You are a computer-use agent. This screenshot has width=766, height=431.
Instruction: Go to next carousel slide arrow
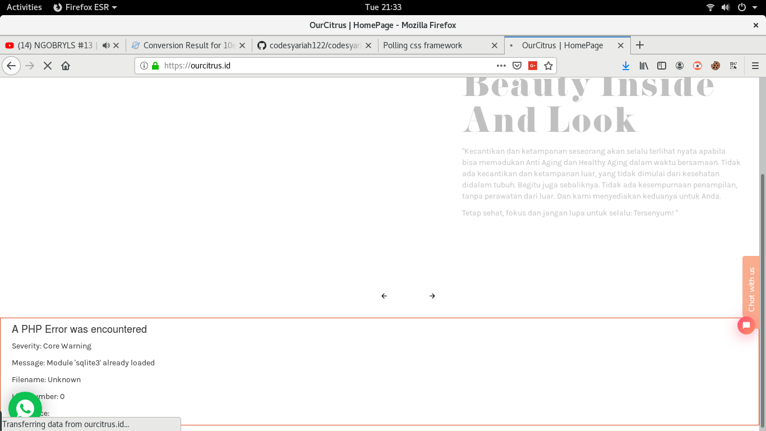[432, 296]
